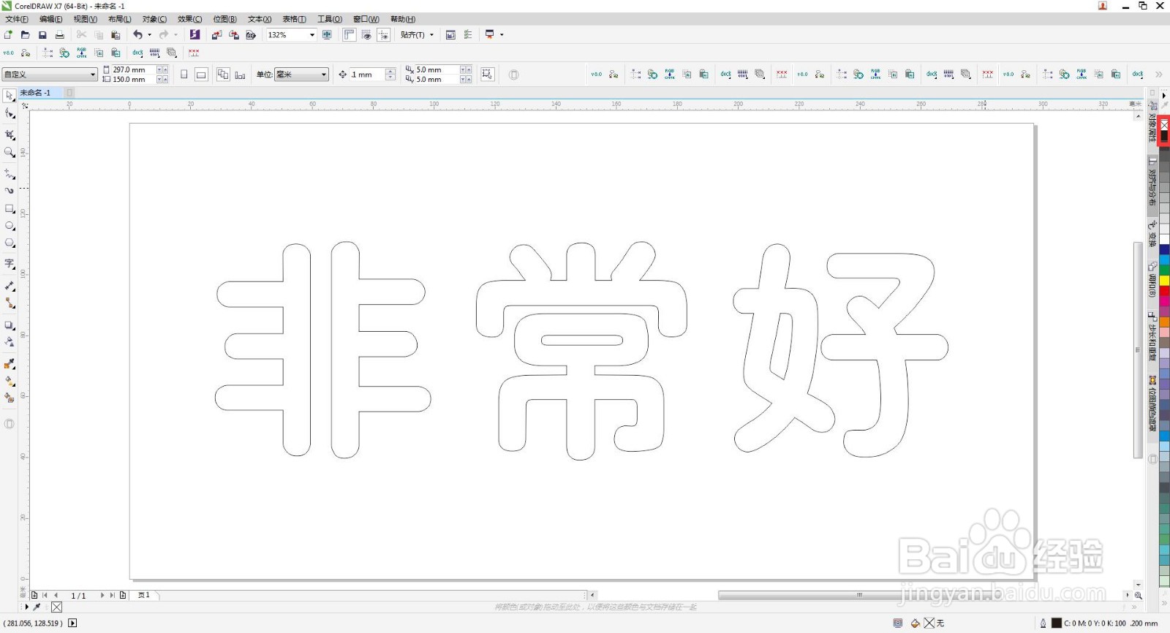Open the 对象(C) menu

click(x=154, y=19)
